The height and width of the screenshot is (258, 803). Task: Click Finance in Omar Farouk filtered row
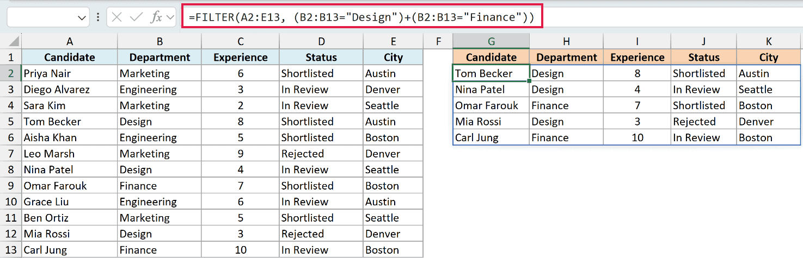click(566, 105)
